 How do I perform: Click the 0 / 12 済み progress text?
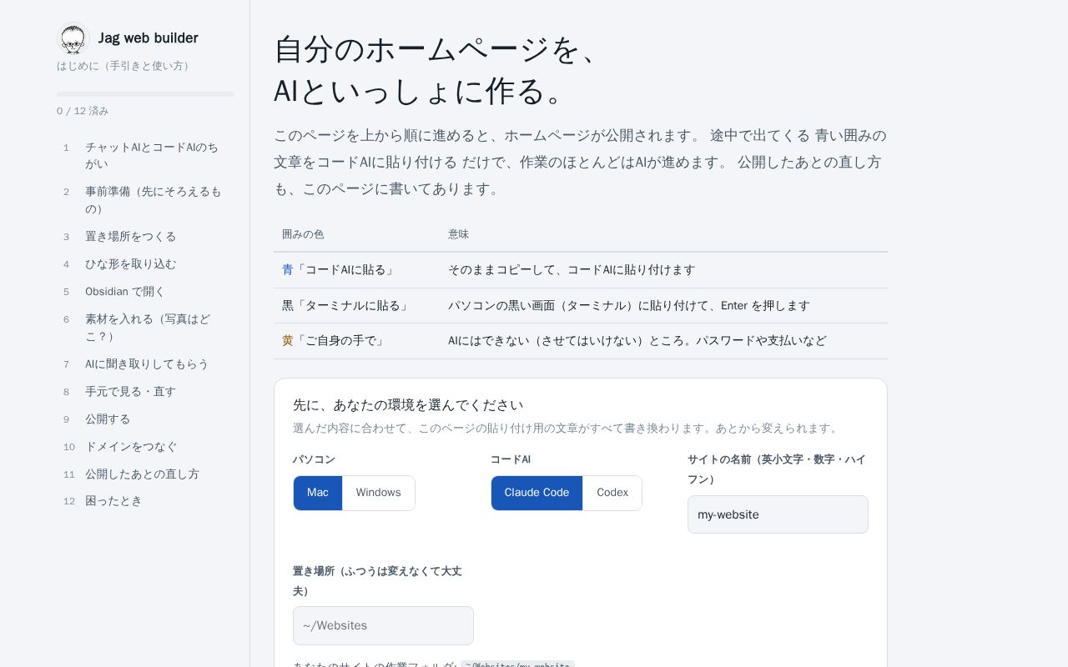[x=83, y=111]
